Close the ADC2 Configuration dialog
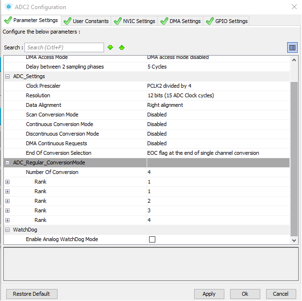This screenshot has width=302, height=301. [294, 7]
